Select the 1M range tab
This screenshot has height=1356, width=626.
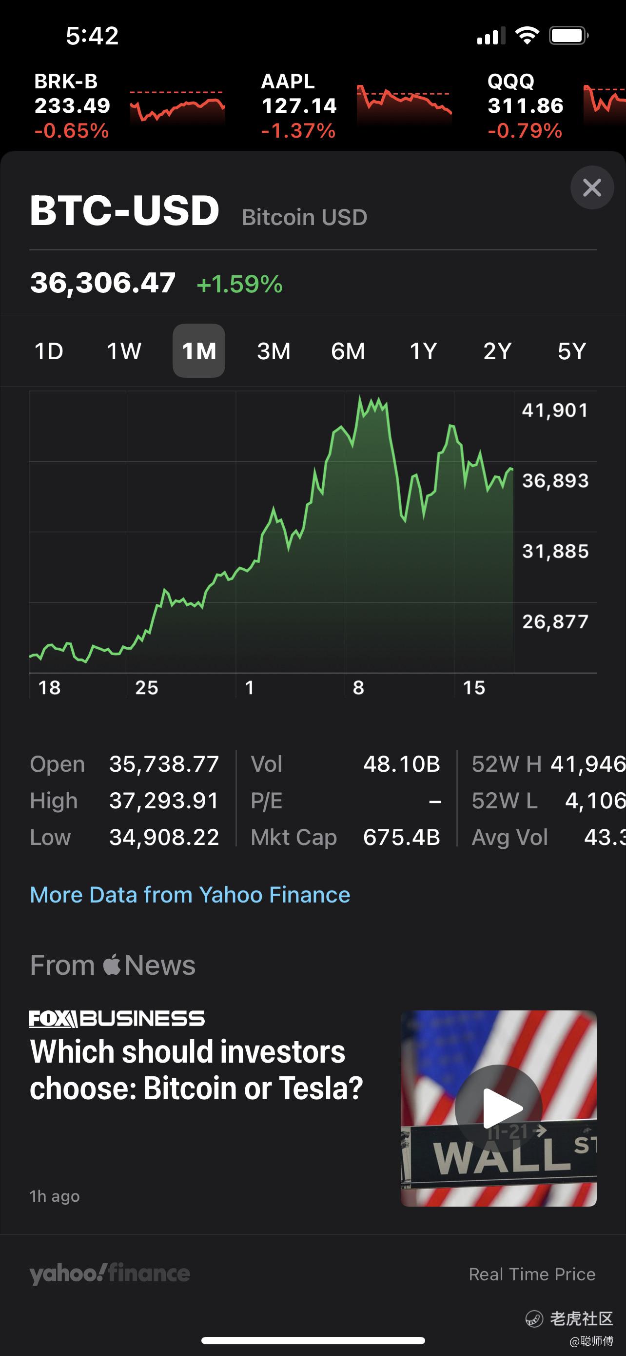pyautogui.click(x=199, y=351)
